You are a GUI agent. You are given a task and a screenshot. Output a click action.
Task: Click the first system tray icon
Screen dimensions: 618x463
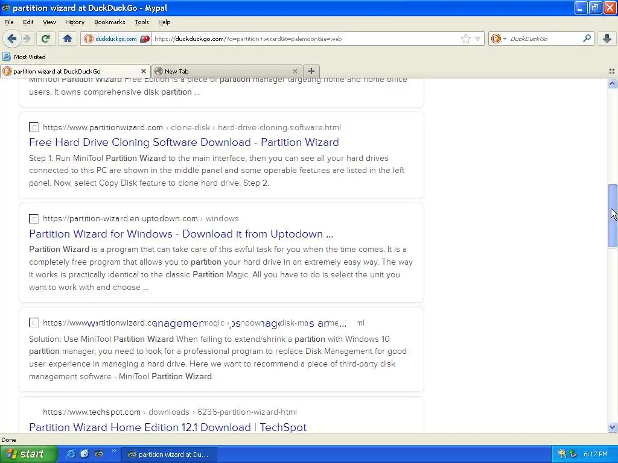(x=562, y=454)
